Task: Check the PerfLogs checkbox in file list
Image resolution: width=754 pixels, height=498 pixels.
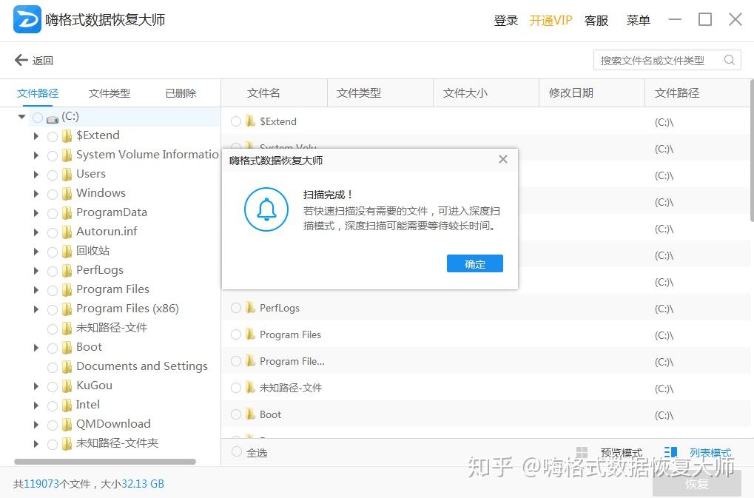Action: tap(236, 308)
